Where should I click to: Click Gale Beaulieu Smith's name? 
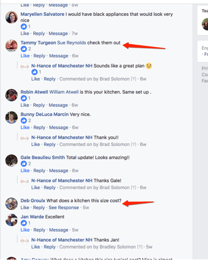click(x=43, y=157)
